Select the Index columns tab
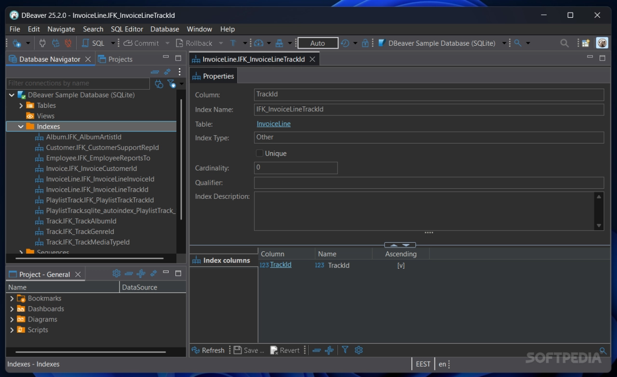Screen dimensions: 617x377 click(224, 260)
